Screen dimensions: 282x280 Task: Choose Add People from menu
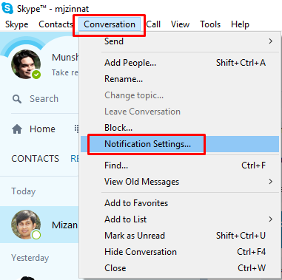(180, 63)
